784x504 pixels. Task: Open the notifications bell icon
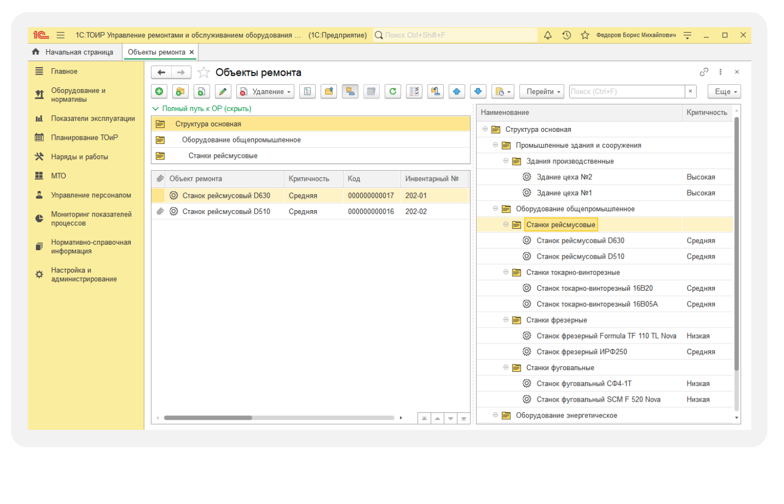point(548,35)
